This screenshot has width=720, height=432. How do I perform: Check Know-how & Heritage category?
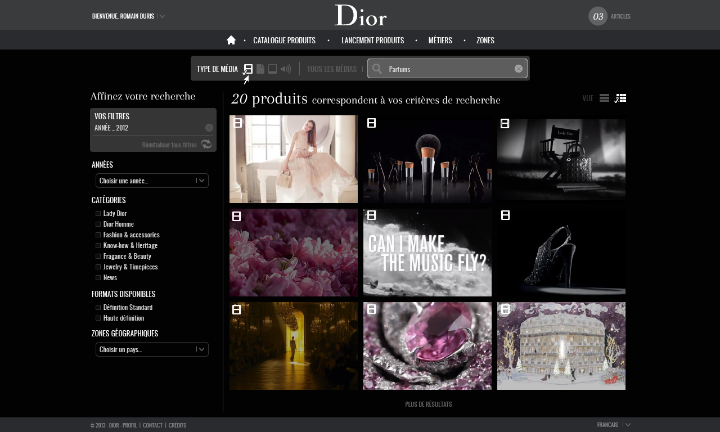(98, 245)
